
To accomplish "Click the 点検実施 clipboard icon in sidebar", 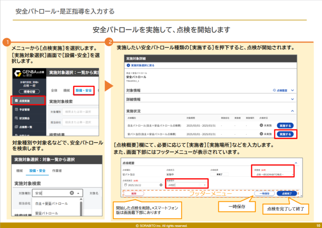I will click(16, 101).
